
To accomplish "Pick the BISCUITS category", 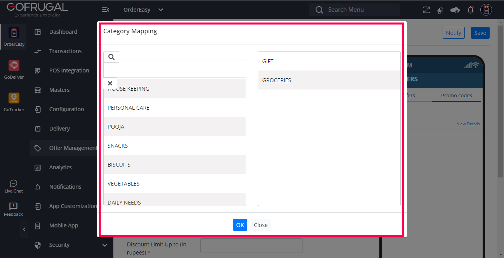I will pyautogui.click(x=175, y=165).
